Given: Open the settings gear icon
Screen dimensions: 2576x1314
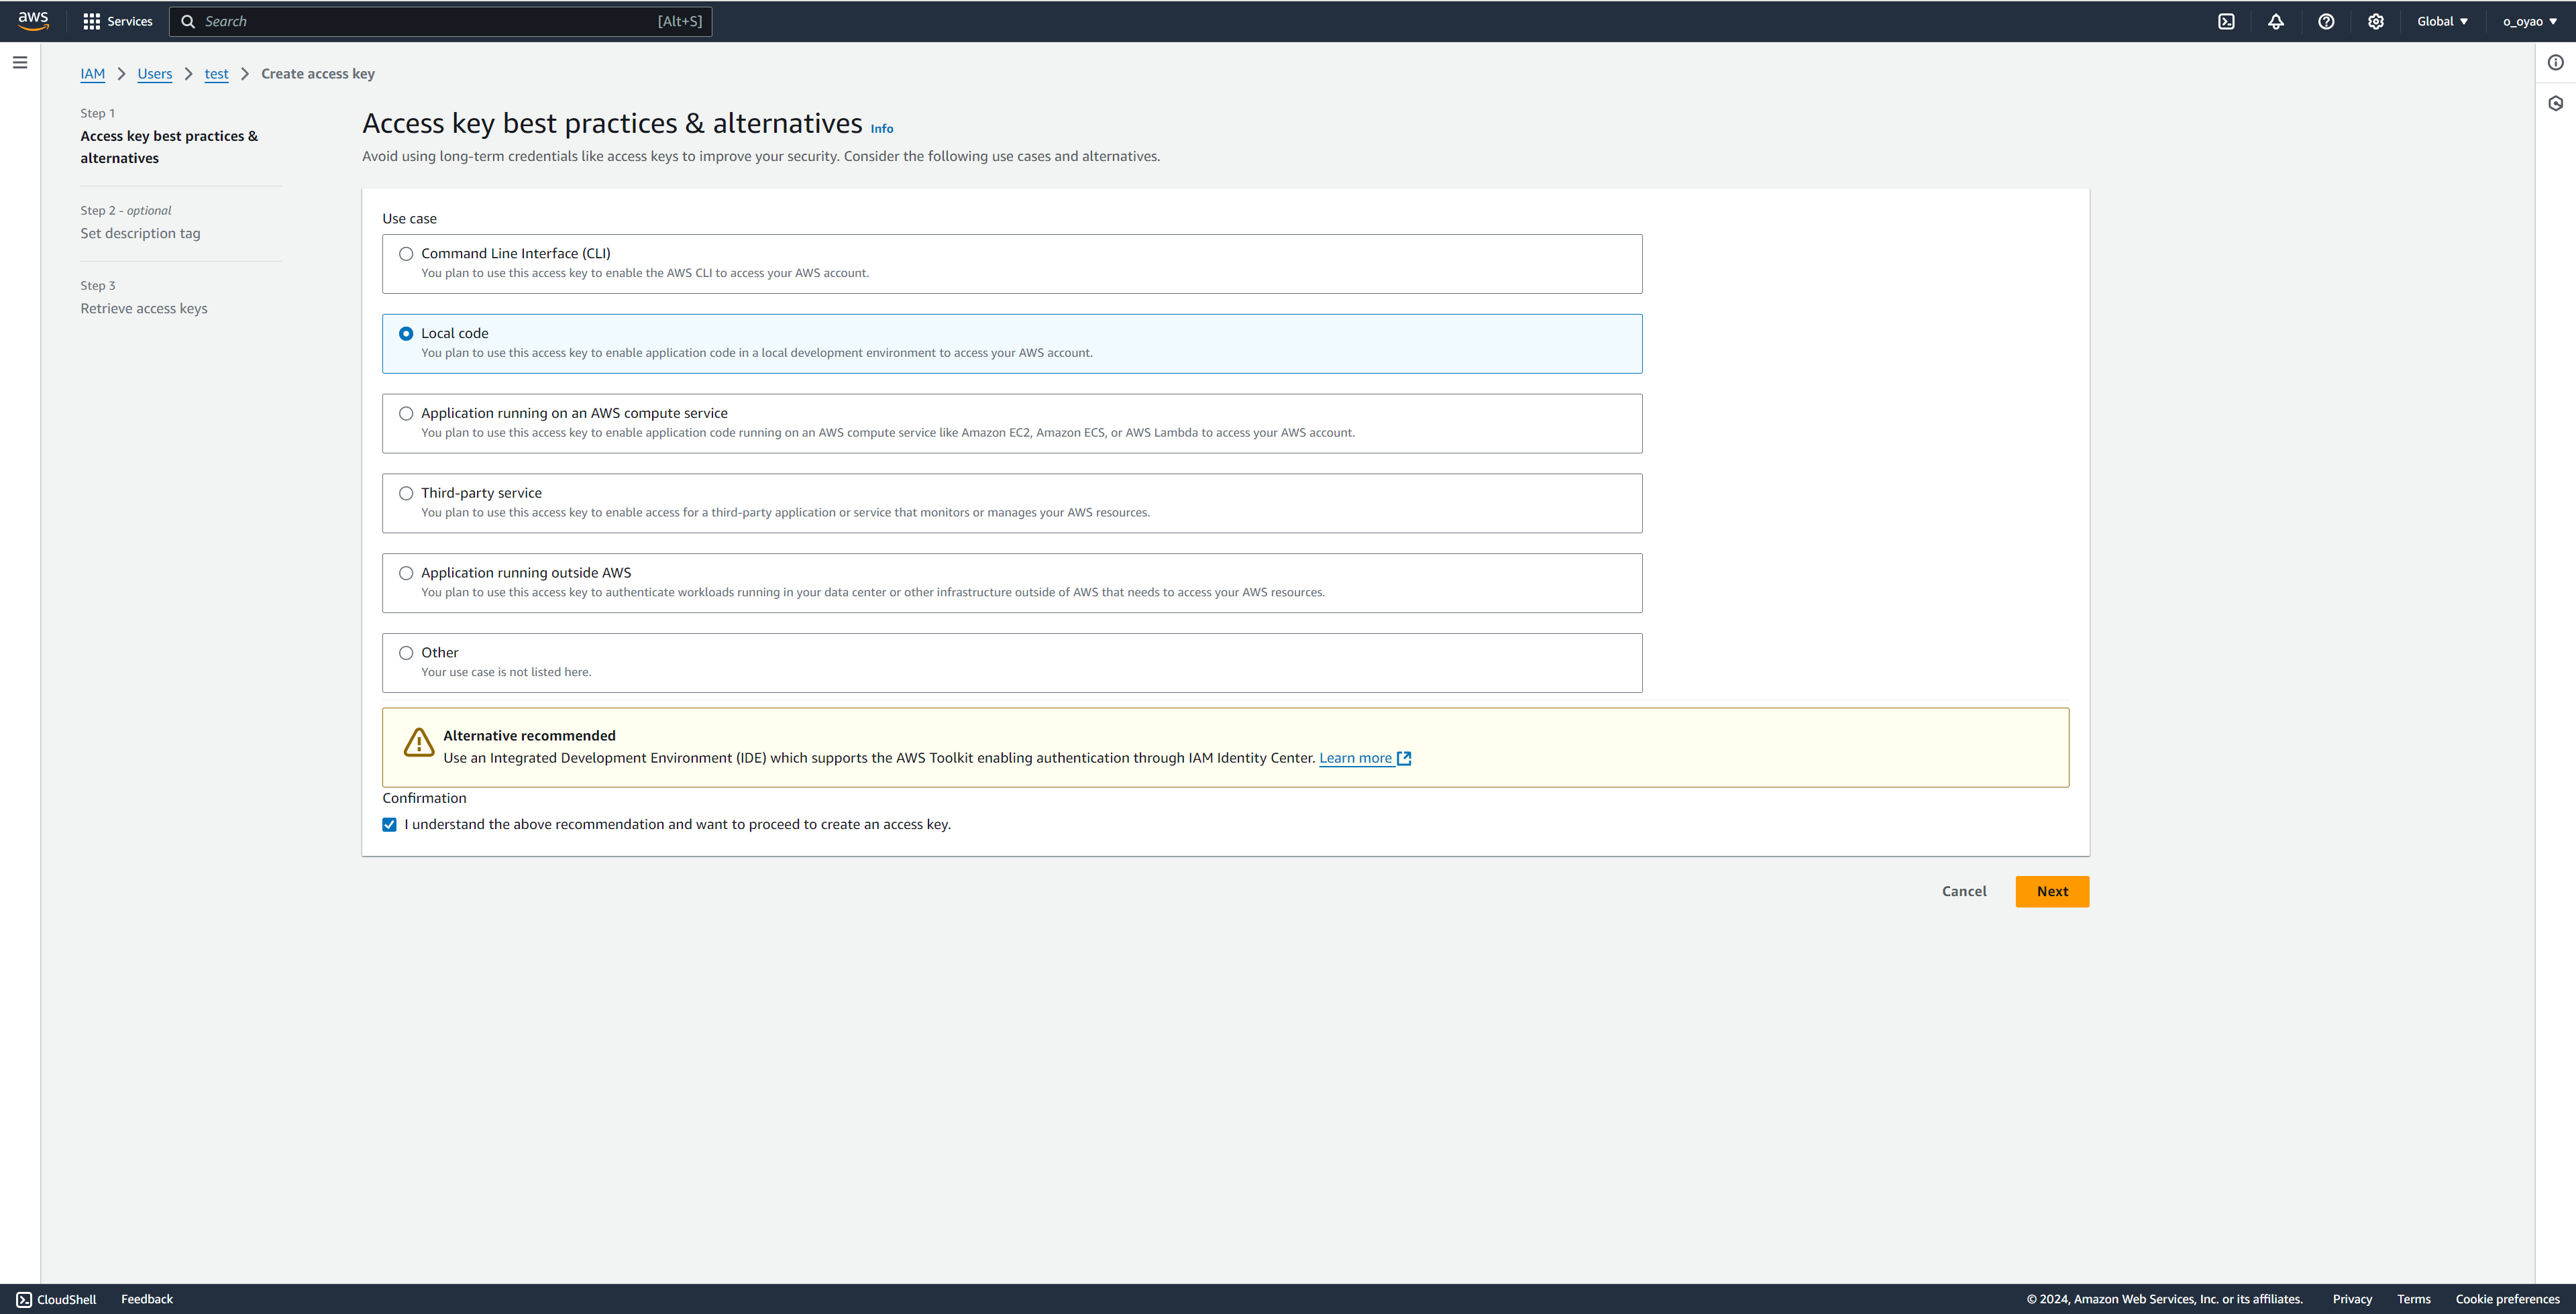Looking at the screenshot, I should tap(2376, 21).
